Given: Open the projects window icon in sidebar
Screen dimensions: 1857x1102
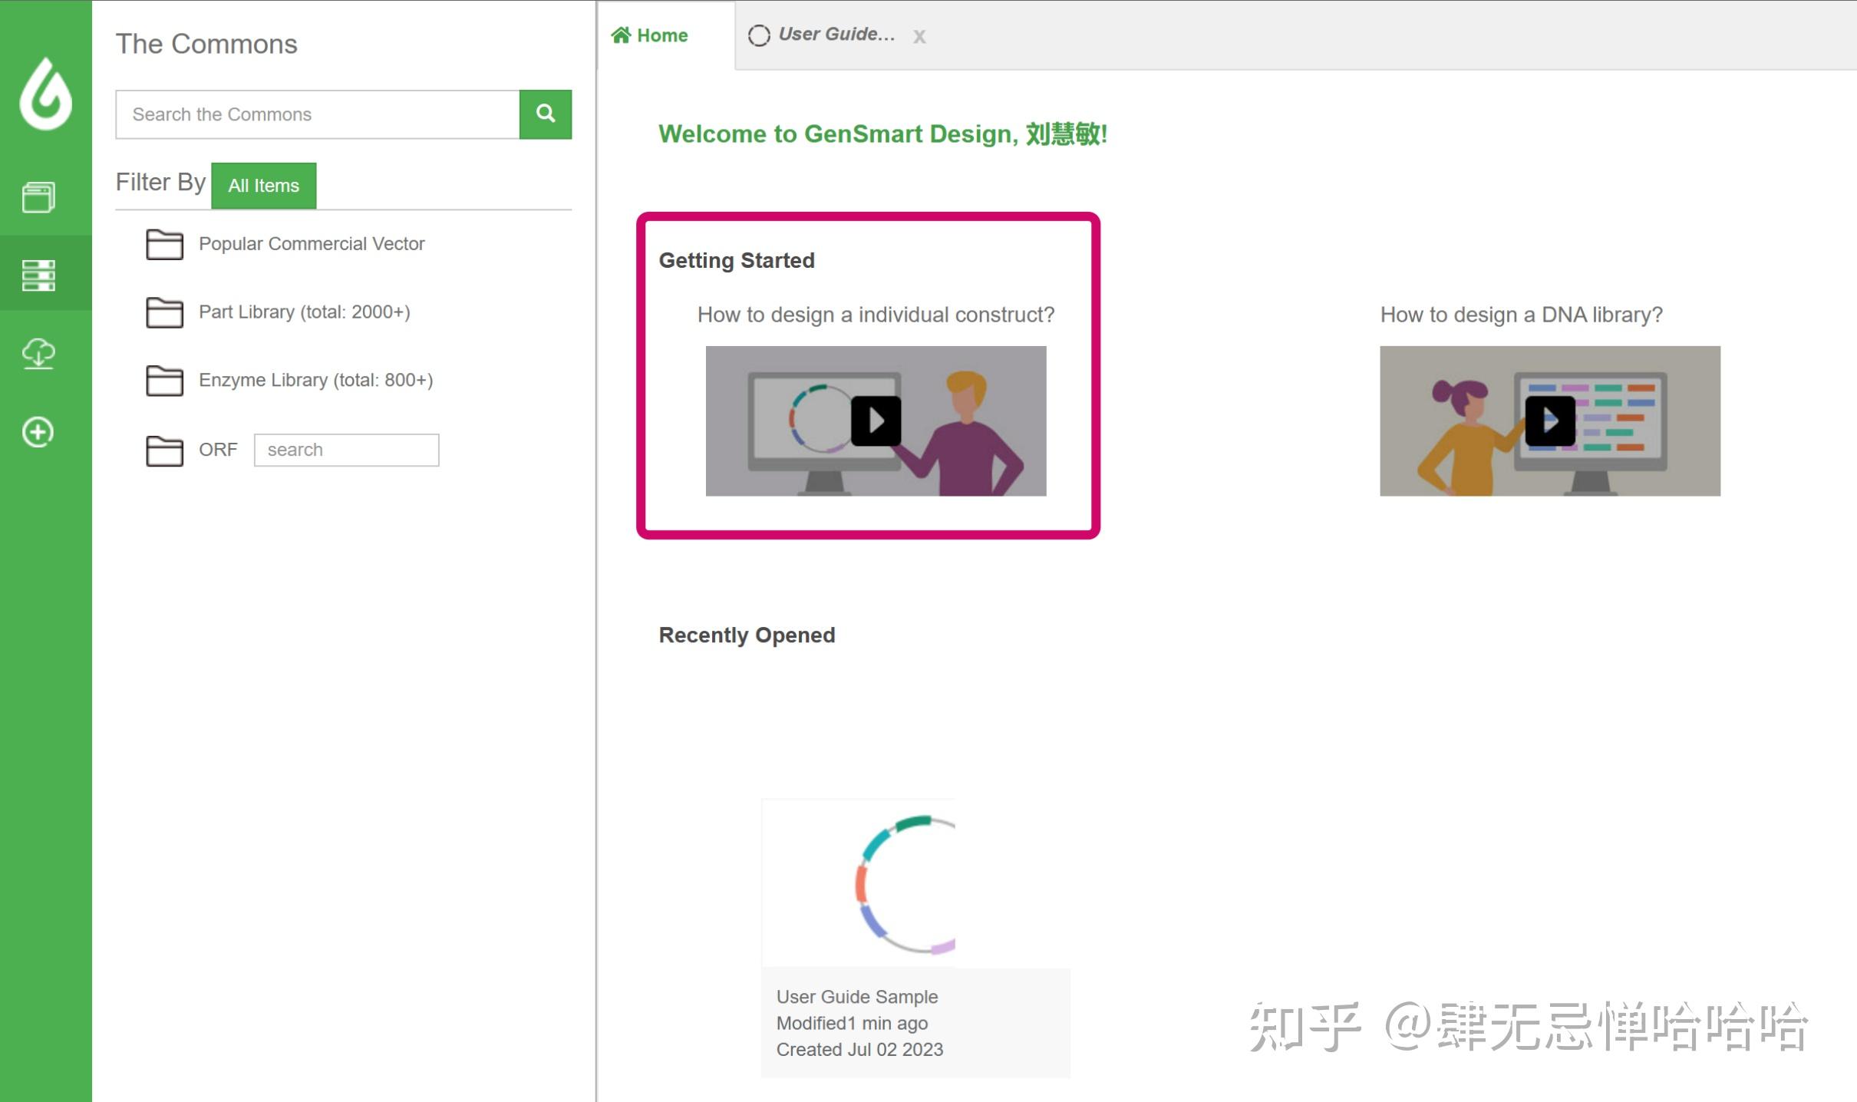Looking at the screenshot, I should point(38,197).
